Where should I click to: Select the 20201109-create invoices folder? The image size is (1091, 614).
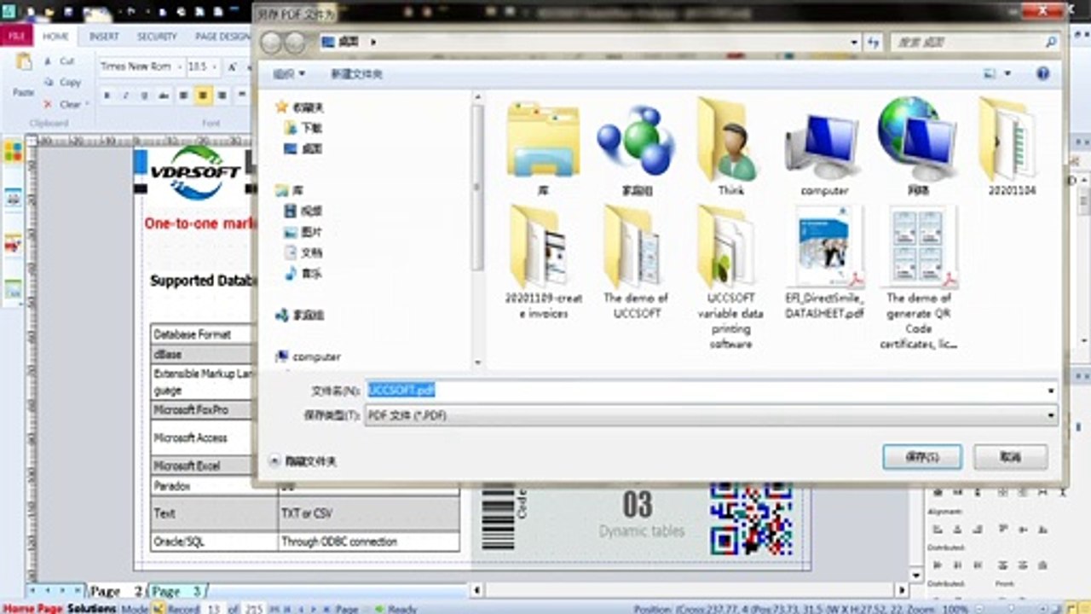[x=543, y=263]
